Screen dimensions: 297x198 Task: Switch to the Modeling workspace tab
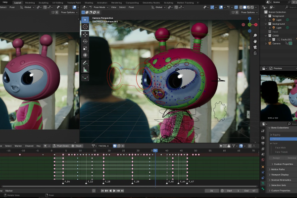click(x=30, y=2)
